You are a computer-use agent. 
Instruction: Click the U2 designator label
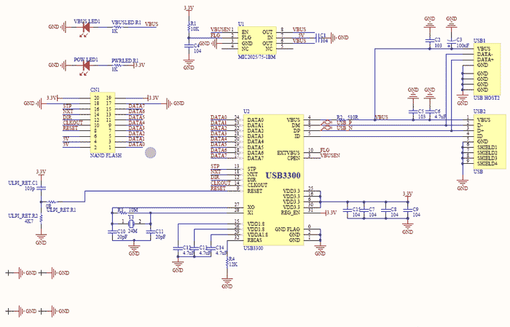tap(246, 111)
